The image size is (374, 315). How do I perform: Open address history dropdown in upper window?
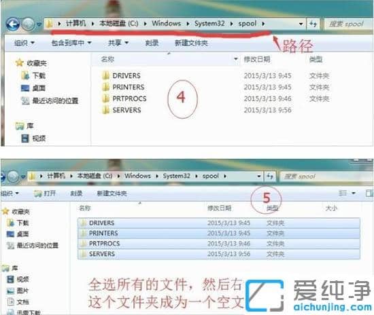[301, 24]
